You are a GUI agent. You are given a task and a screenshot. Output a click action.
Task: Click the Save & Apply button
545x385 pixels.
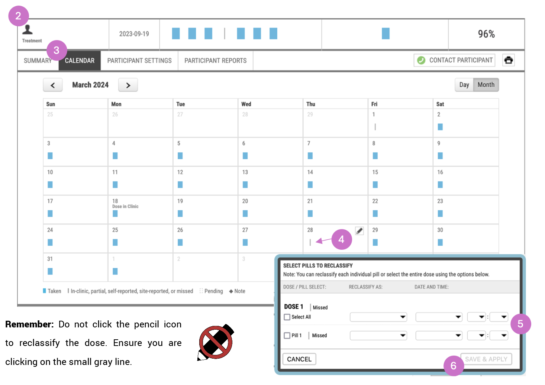click(x=486, y=359)
